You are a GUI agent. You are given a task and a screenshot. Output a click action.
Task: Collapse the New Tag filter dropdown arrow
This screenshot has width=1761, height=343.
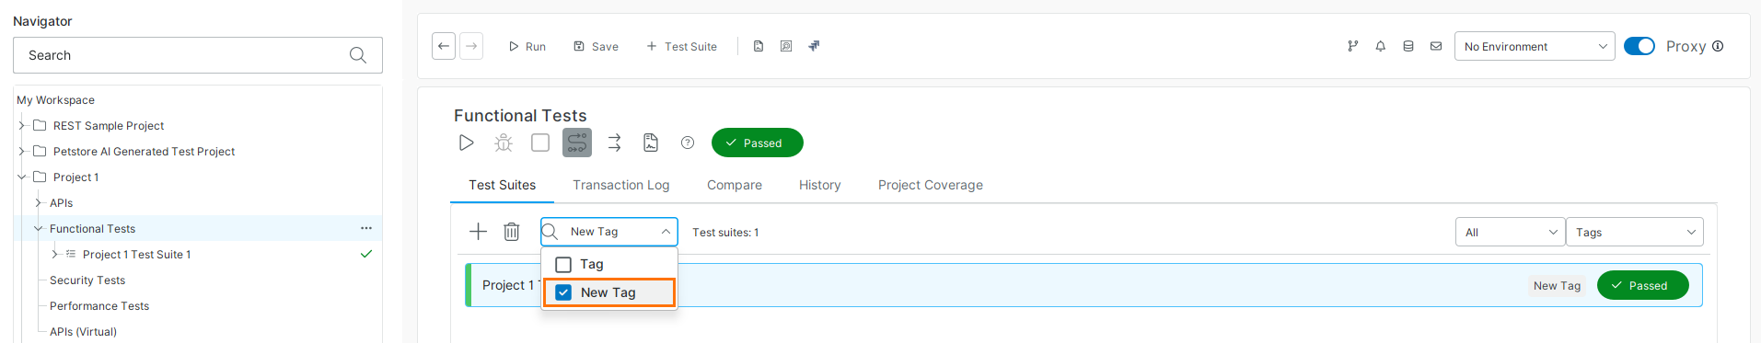(x=666, y=232)
